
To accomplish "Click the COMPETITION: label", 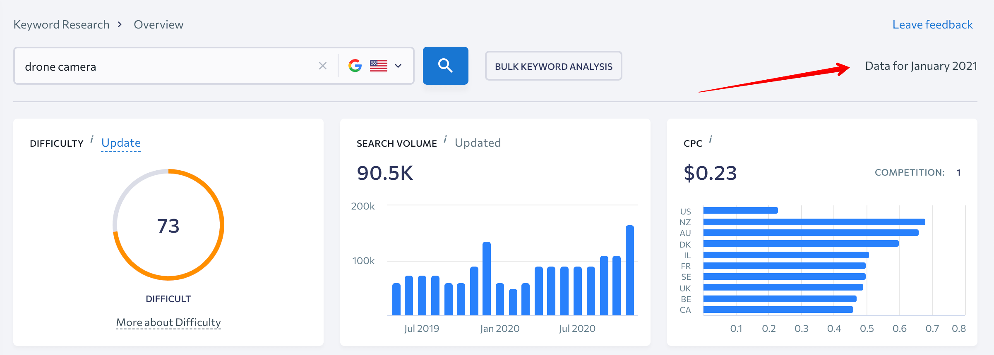I will [x=910, y=172].
